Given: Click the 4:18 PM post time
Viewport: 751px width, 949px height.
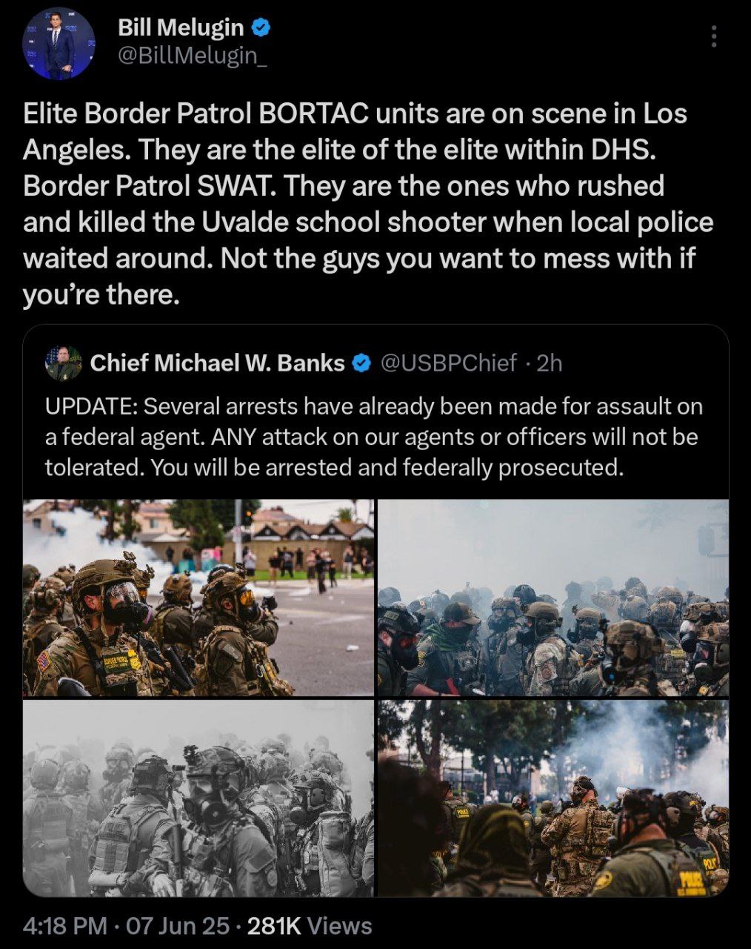Looking at the screenshot, I should (65, 925).
